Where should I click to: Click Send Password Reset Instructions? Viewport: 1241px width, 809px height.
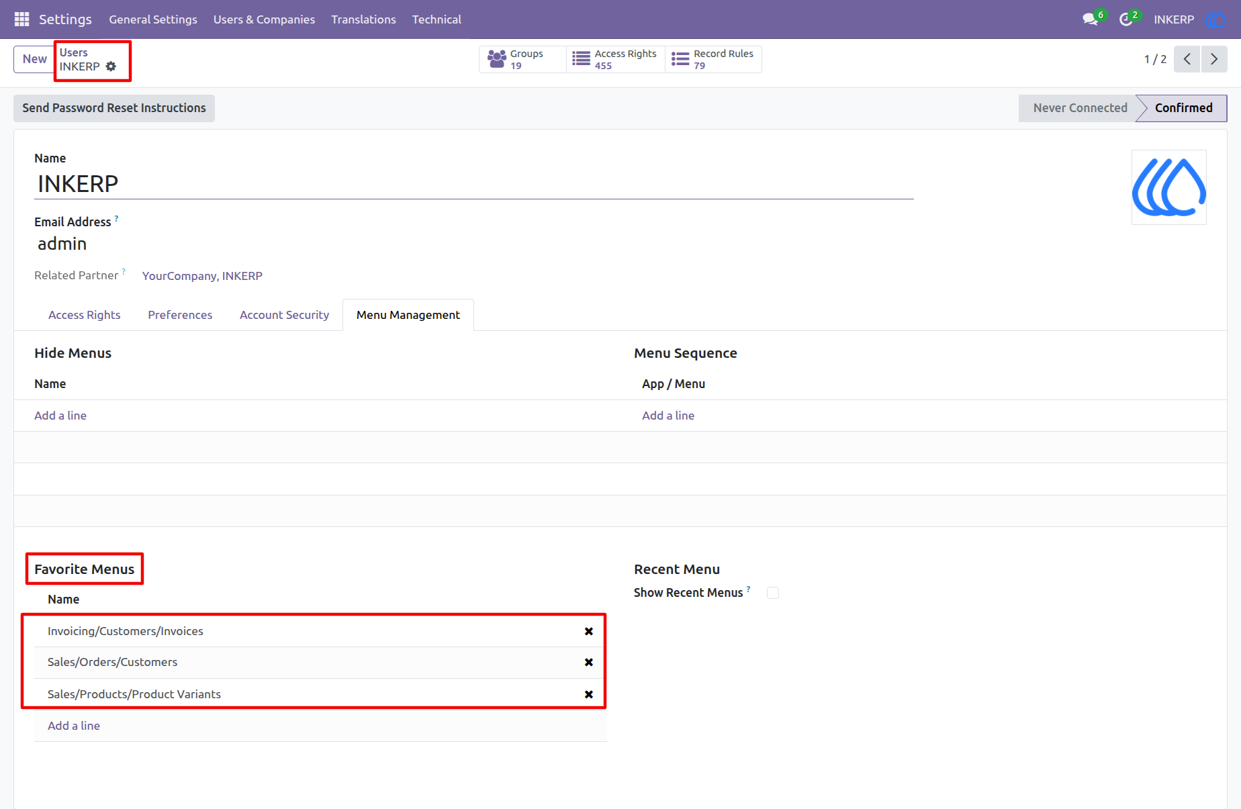click(x=114, y=108)
